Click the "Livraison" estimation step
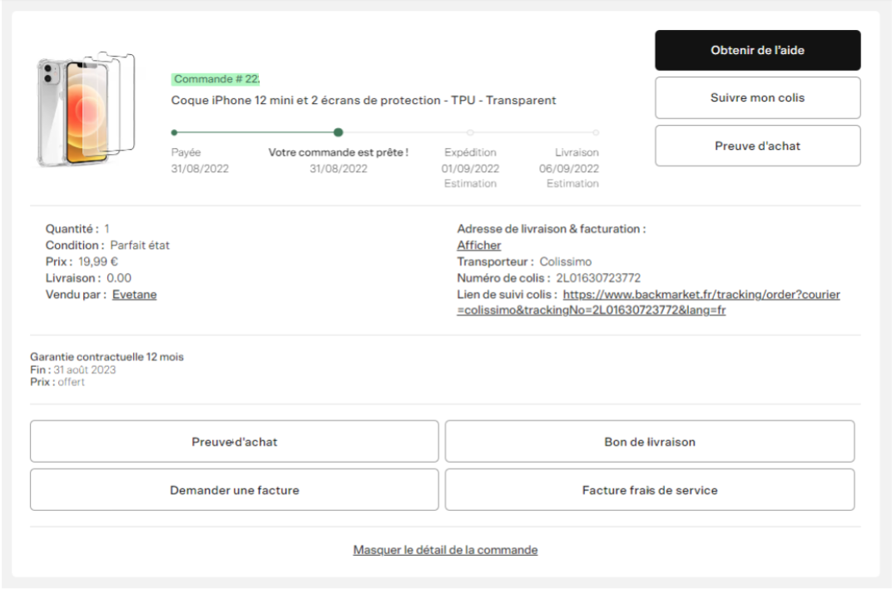The width and height of the screenshot is (892, 590). click(595, 131)
